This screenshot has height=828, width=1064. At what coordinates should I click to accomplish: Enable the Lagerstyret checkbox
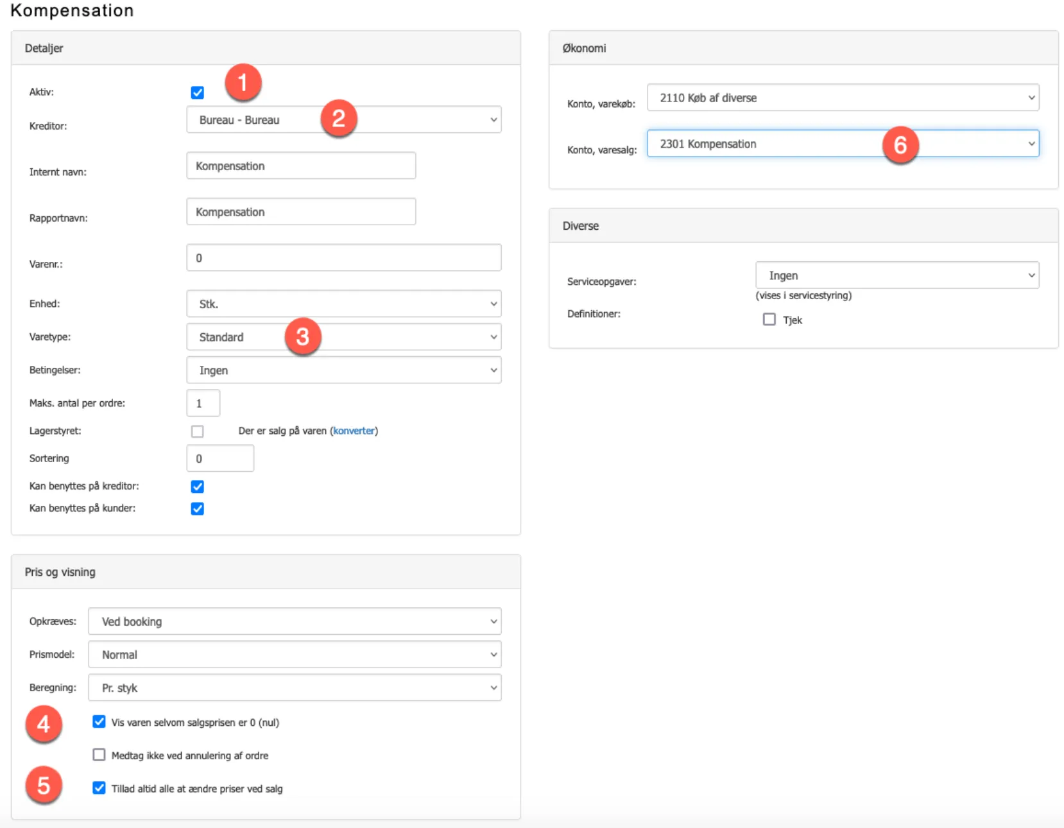[x=198, y=431]
